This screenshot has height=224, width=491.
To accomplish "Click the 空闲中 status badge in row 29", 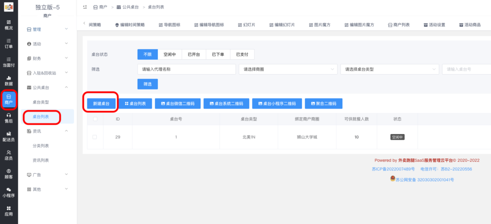I will coord(397,137).
